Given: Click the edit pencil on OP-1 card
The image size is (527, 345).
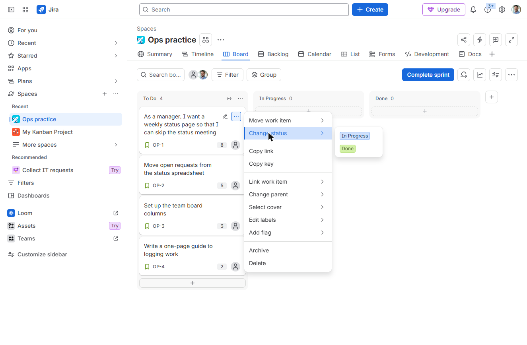Looking at the screenshot, I should (225, 116).
